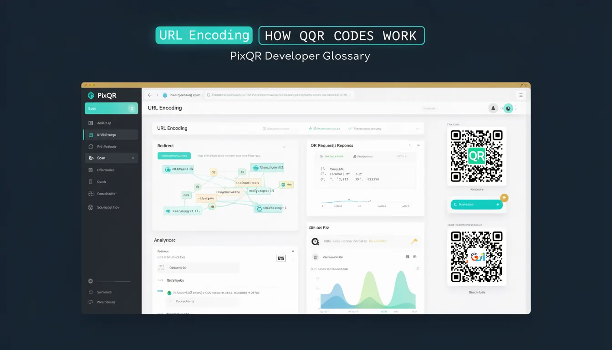Collapse the Redirect panel with its chevron
Screen dimensions: 612x350
pyautogui.click(x=284, y=147)
